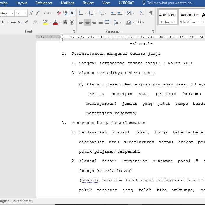Click the Clear All Formatting eraser icon

tap(59, 13)
